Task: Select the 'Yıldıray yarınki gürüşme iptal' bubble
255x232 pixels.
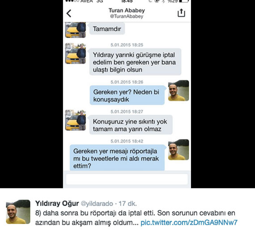Action: [135, 62]
